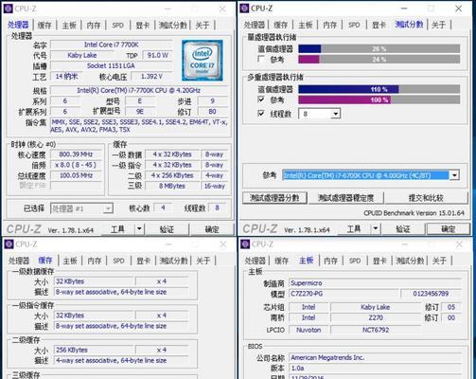Screen dimensions: 476x379
Task: Click CPU-Z title icon in processor window
Action: 9,9
